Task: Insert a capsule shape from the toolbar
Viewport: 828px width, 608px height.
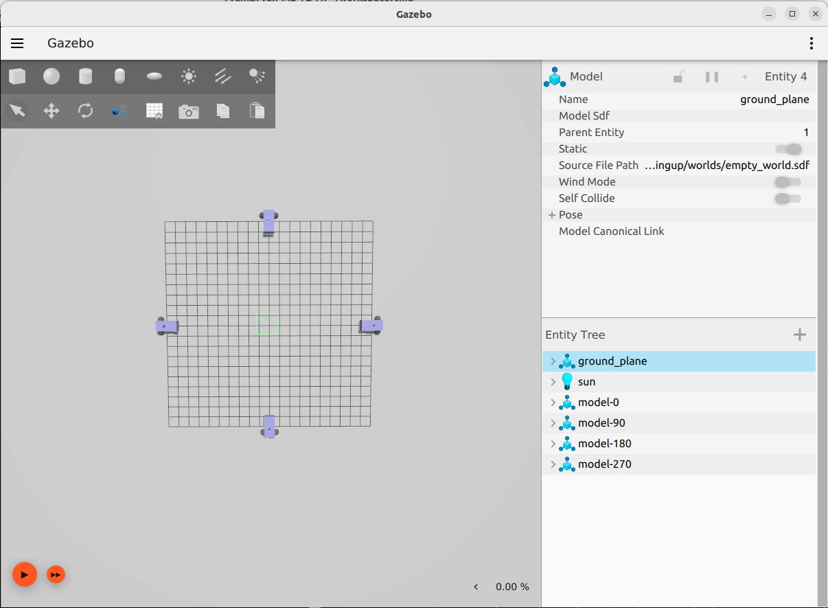Action: 120,76
